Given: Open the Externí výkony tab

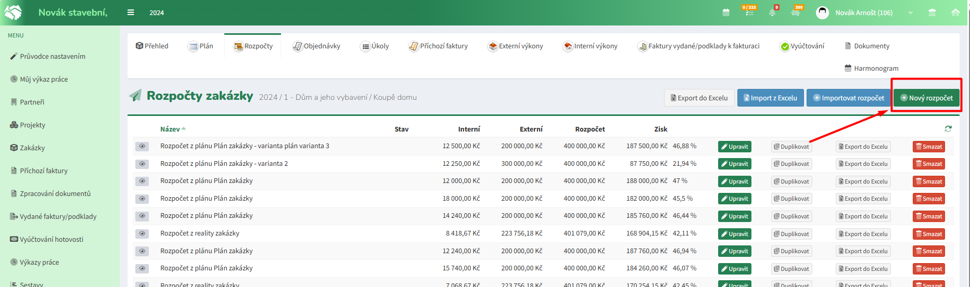Looking at the screenshot, I should (515, 46).
